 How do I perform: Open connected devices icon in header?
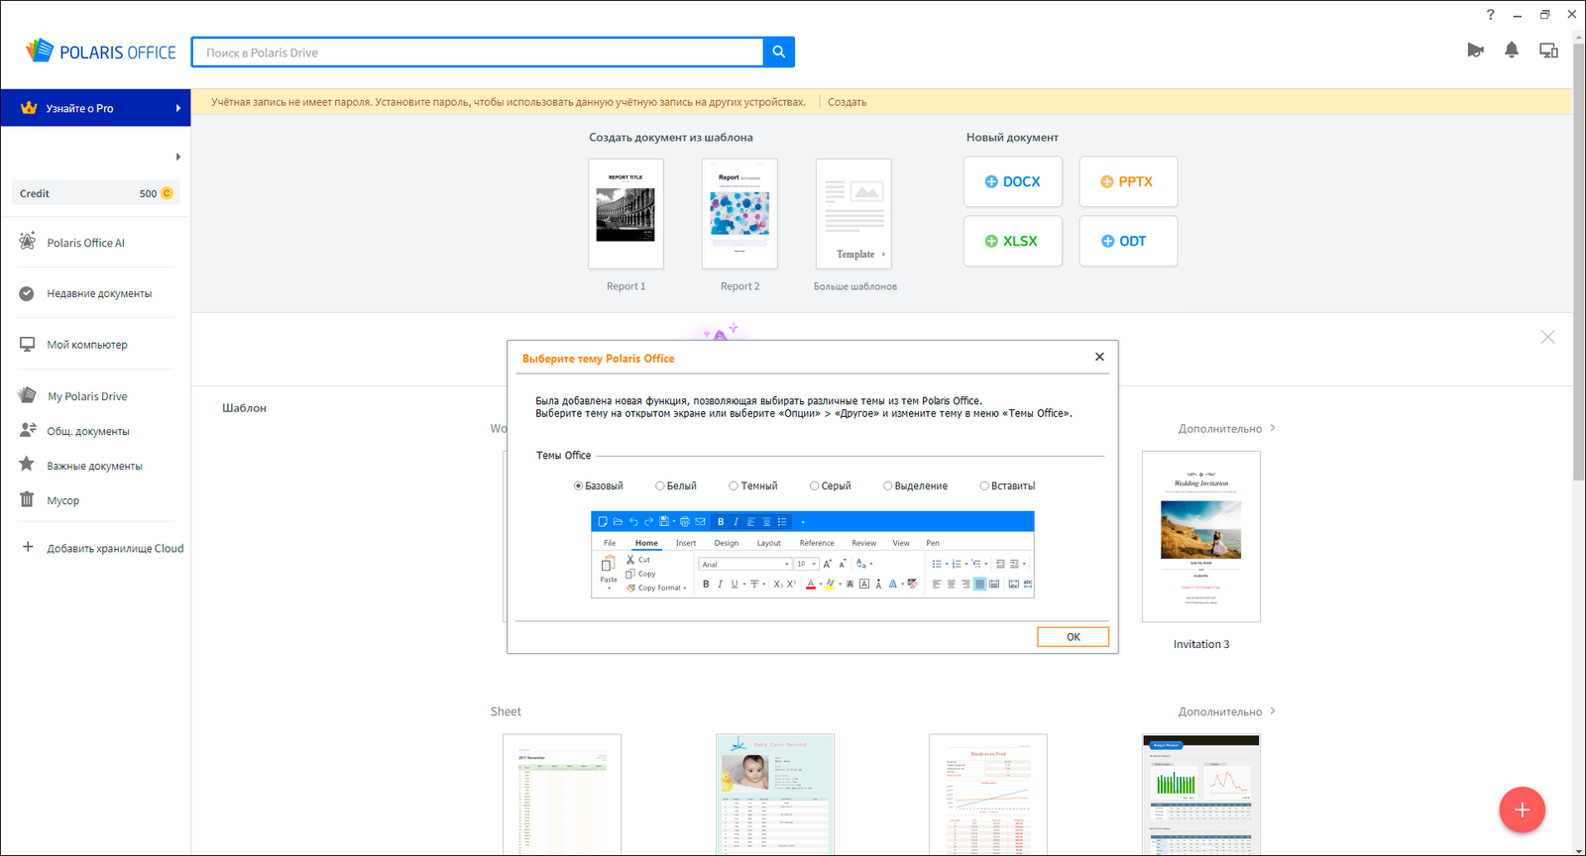pos(1548,50)
